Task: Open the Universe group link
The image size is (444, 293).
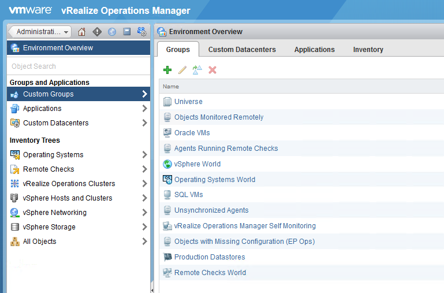Action: tap(188, 102)
